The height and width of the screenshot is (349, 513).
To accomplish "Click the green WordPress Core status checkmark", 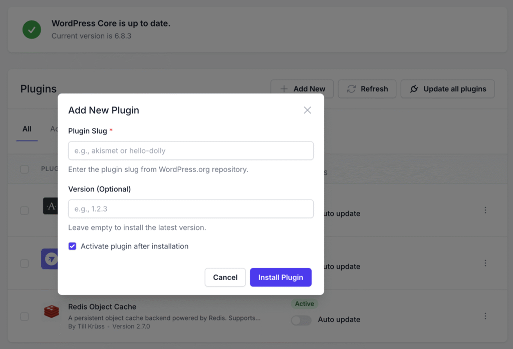I will [32, 29].
